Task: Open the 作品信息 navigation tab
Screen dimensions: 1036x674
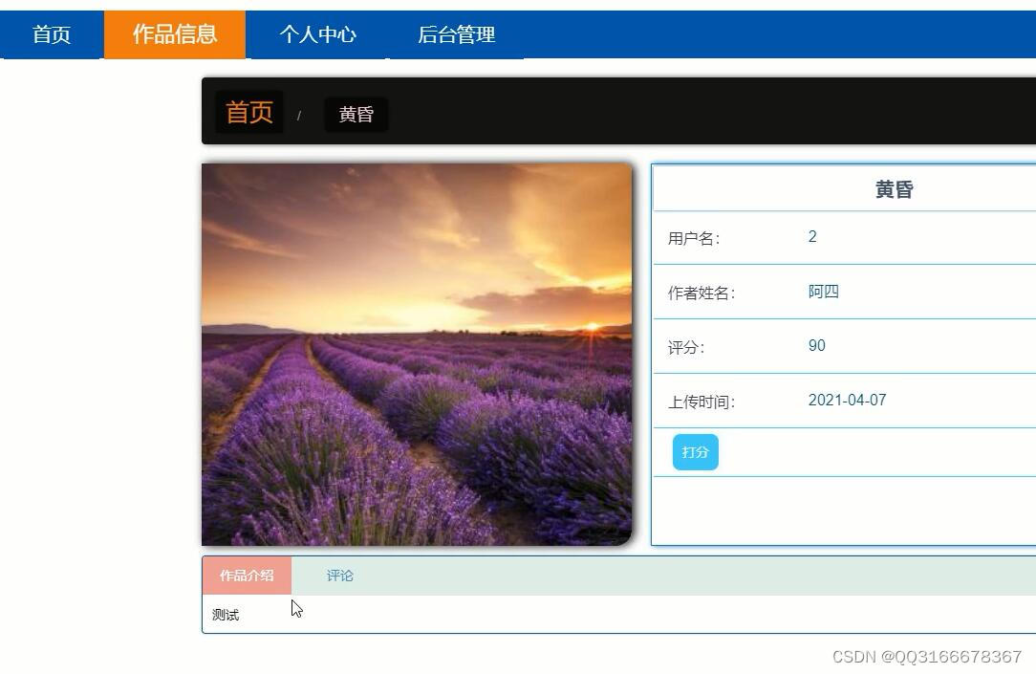Action: pyautogui.click(x=175, y=33)
